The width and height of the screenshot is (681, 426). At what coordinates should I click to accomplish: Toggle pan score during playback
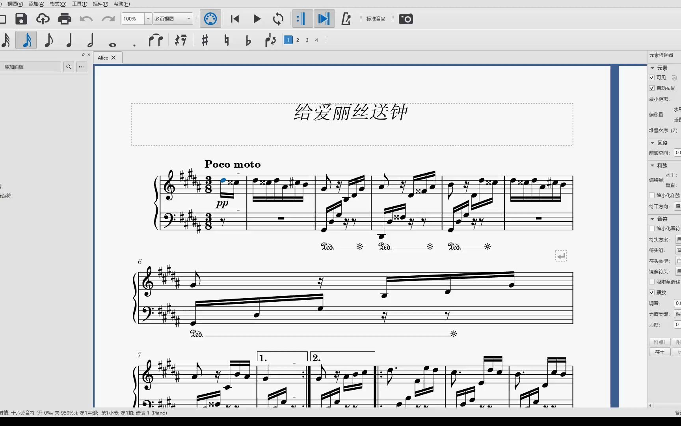pyautogui.click(x=324, y=19)
